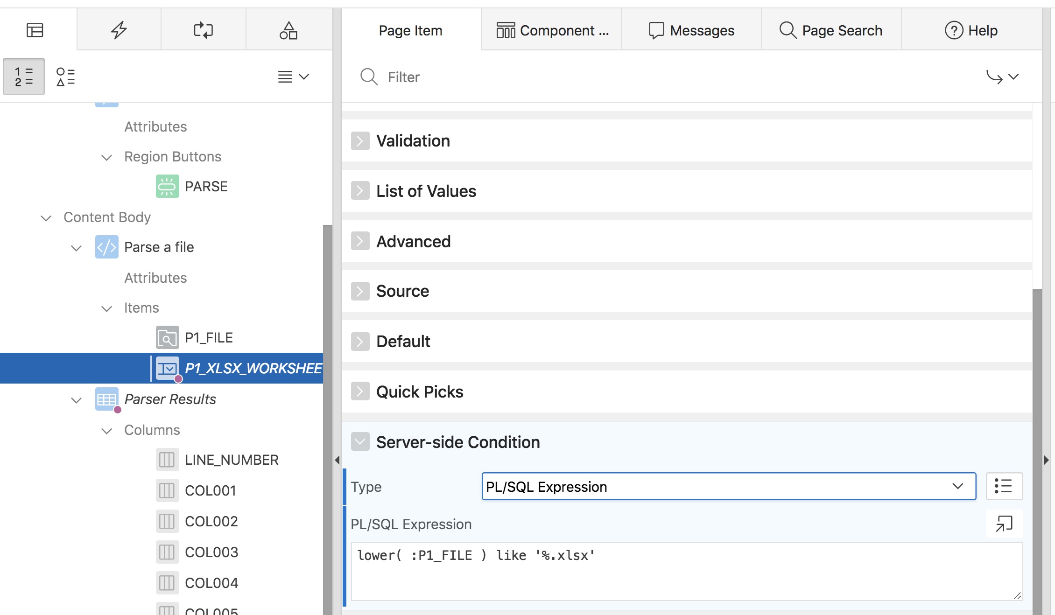Toggle group by component type view
This screenshot has height=615, width=1055.
(x=65, y=77)
